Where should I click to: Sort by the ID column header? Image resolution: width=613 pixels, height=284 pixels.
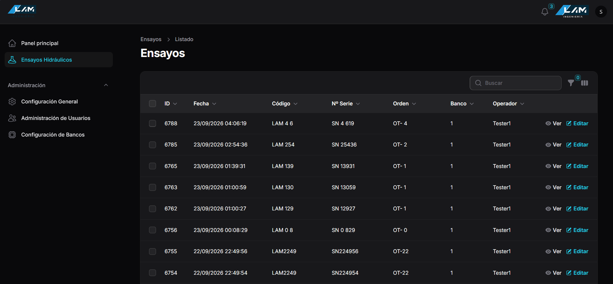click(x=171, y=103)
